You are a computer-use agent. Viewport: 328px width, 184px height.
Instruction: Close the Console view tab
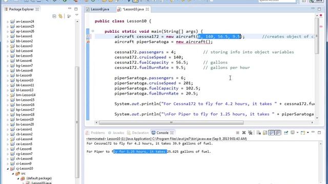(x=172, y=133)
